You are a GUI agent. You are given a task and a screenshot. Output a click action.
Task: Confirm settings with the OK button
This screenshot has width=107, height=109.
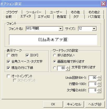(x=53, y=104)
